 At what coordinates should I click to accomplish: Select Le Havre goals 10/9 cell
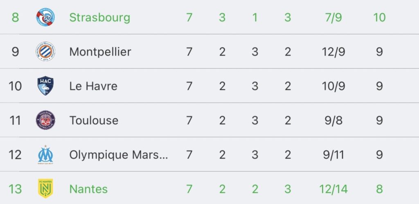333,86
